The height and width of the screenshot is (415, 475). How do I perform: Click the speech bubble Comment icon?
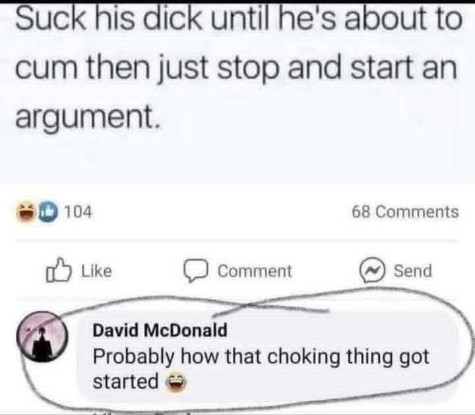[196, 271]
